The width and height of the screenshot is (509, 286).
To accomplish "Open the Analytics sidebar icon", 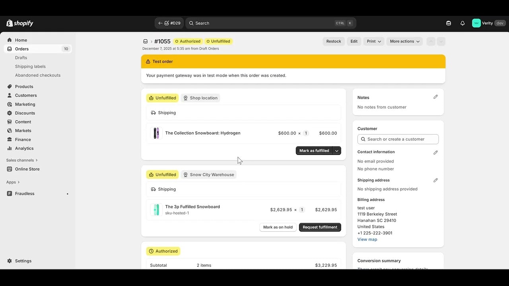I will (10, 148).
